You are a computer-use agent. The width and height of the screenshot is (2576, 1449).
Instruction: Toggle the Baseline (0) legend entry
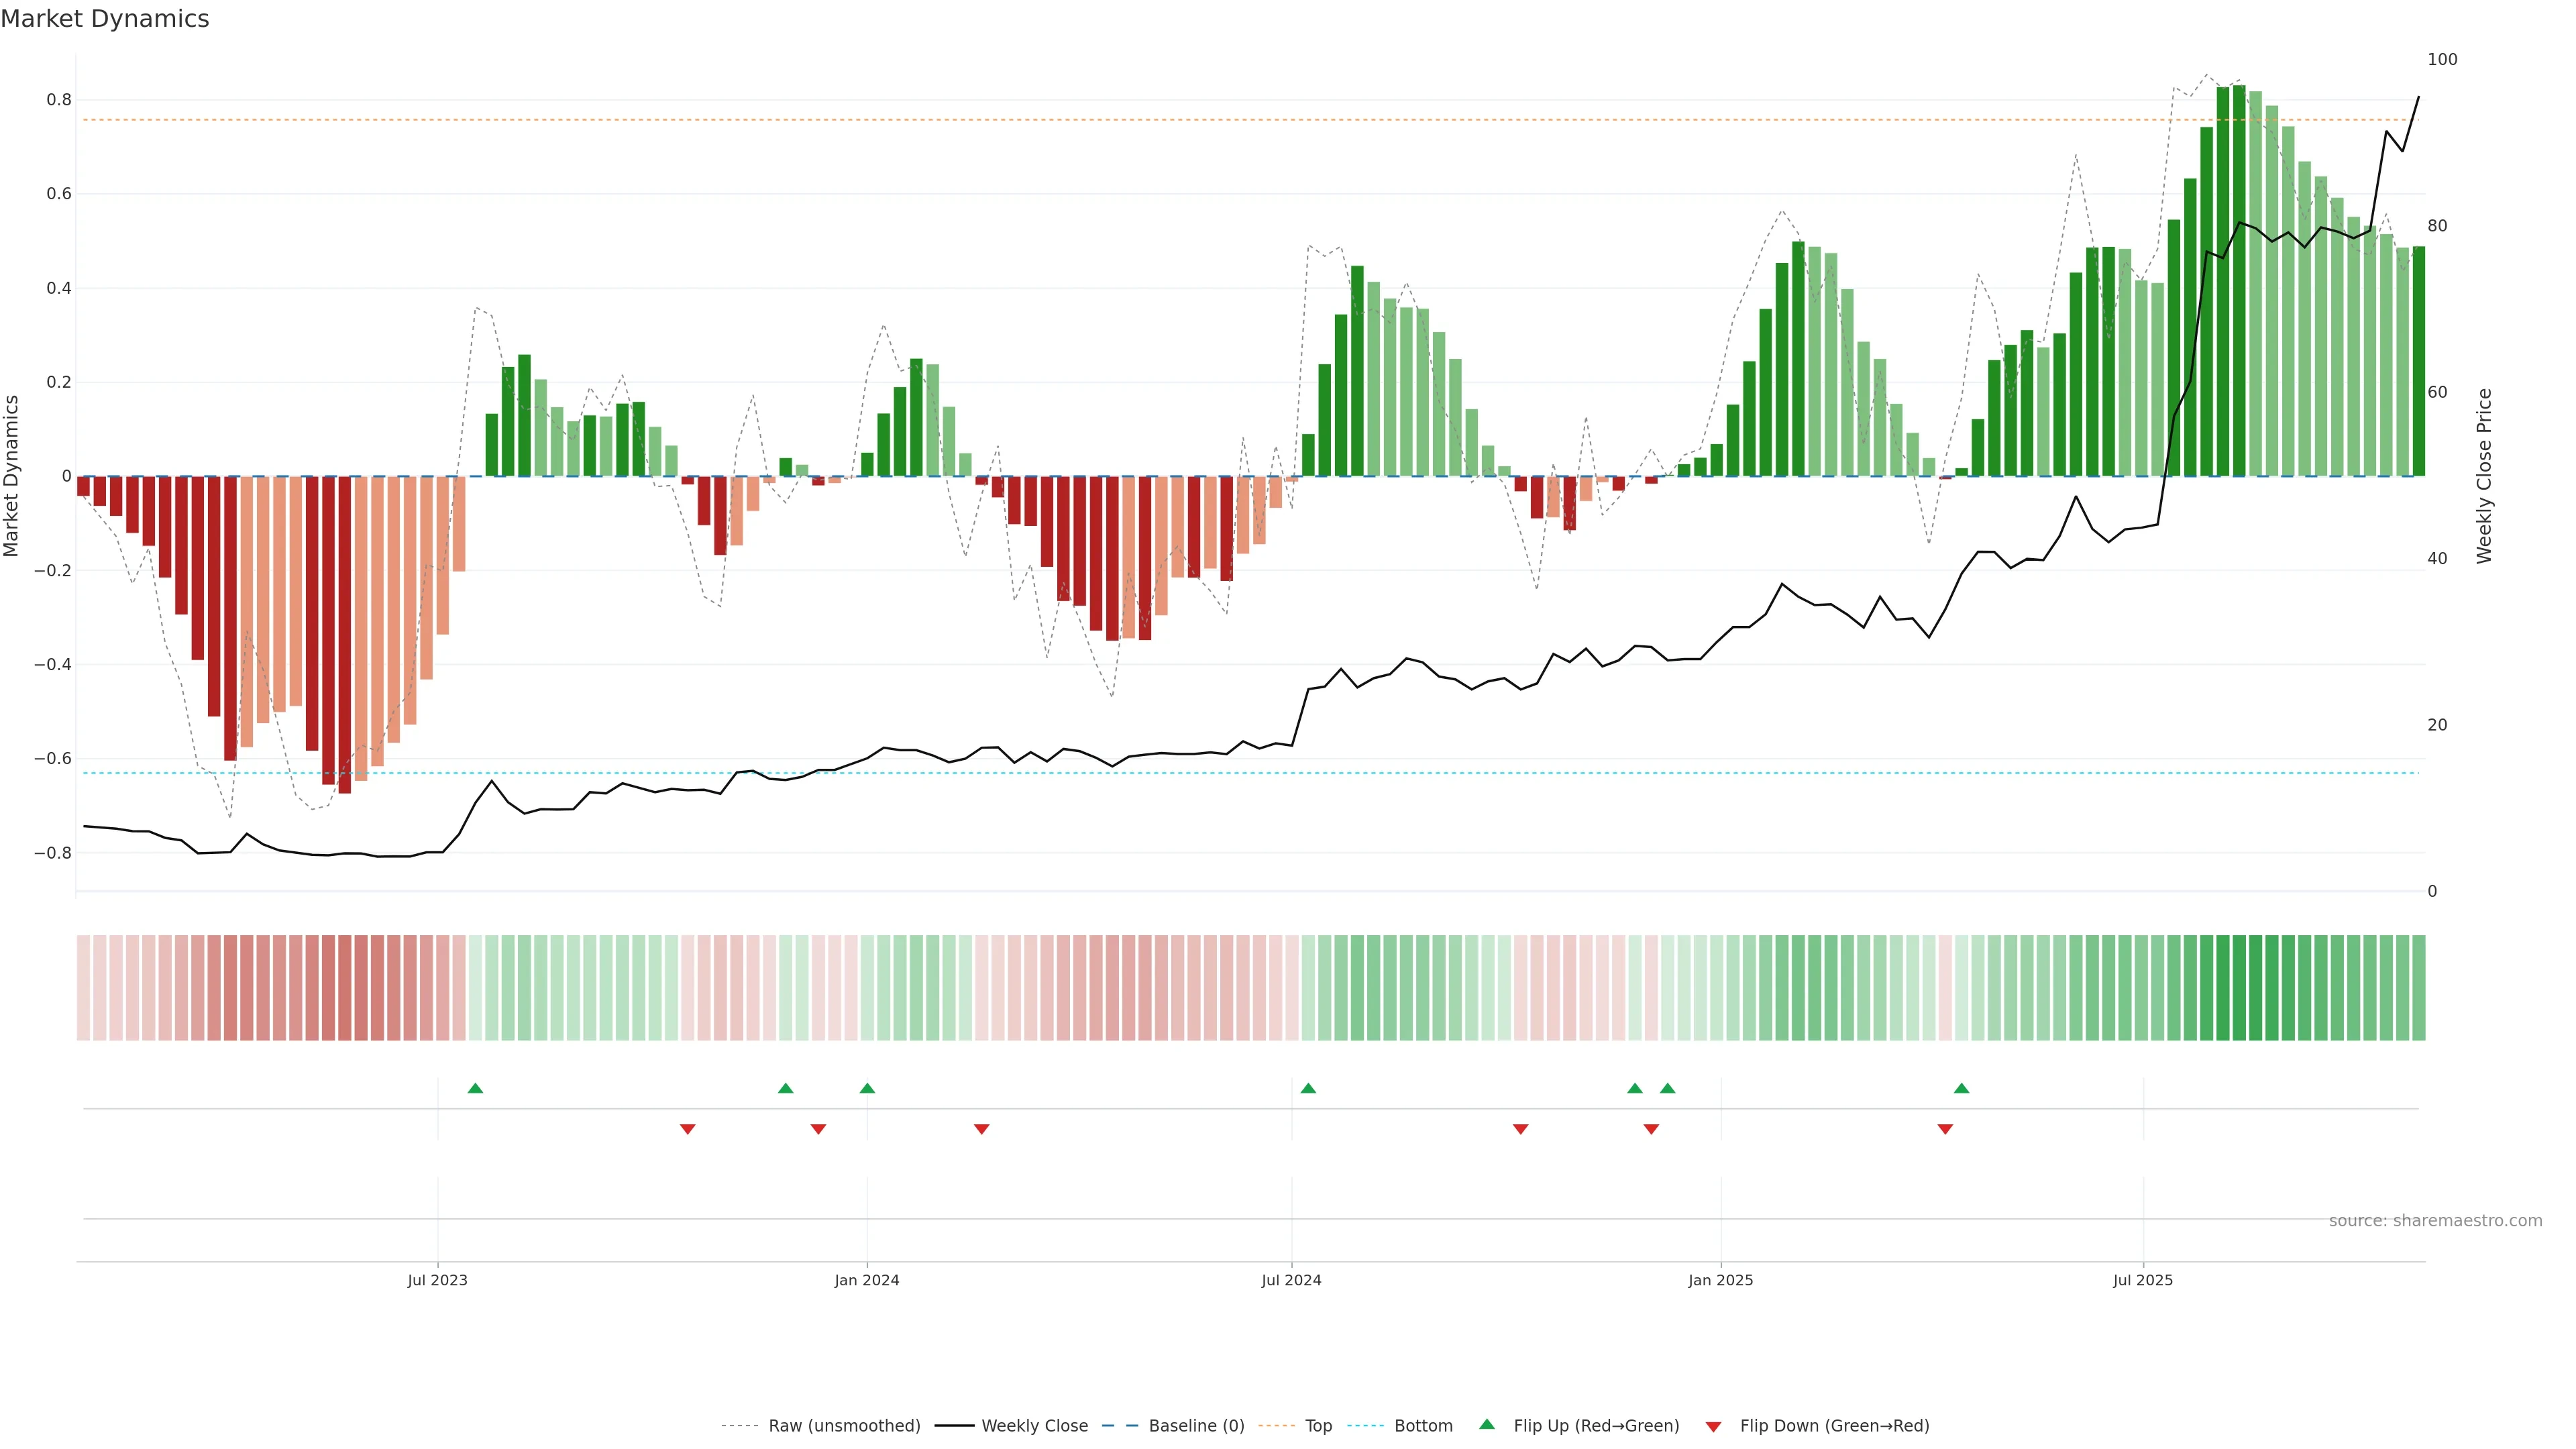point(1196,1426)
